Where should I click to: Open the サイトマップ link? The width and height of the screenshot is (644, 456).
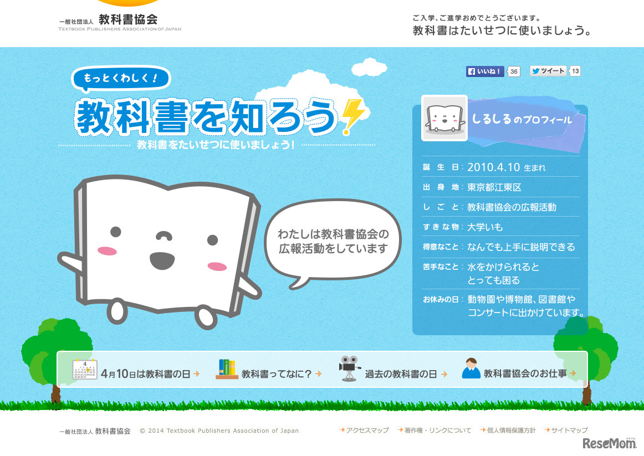tap(569, 429)
